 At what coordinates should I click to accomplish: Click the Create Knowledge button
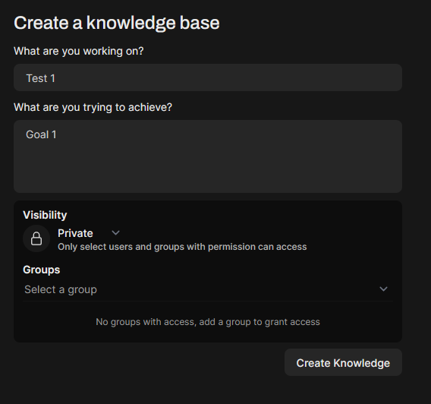pyautogui.click(x=343, y=362)
